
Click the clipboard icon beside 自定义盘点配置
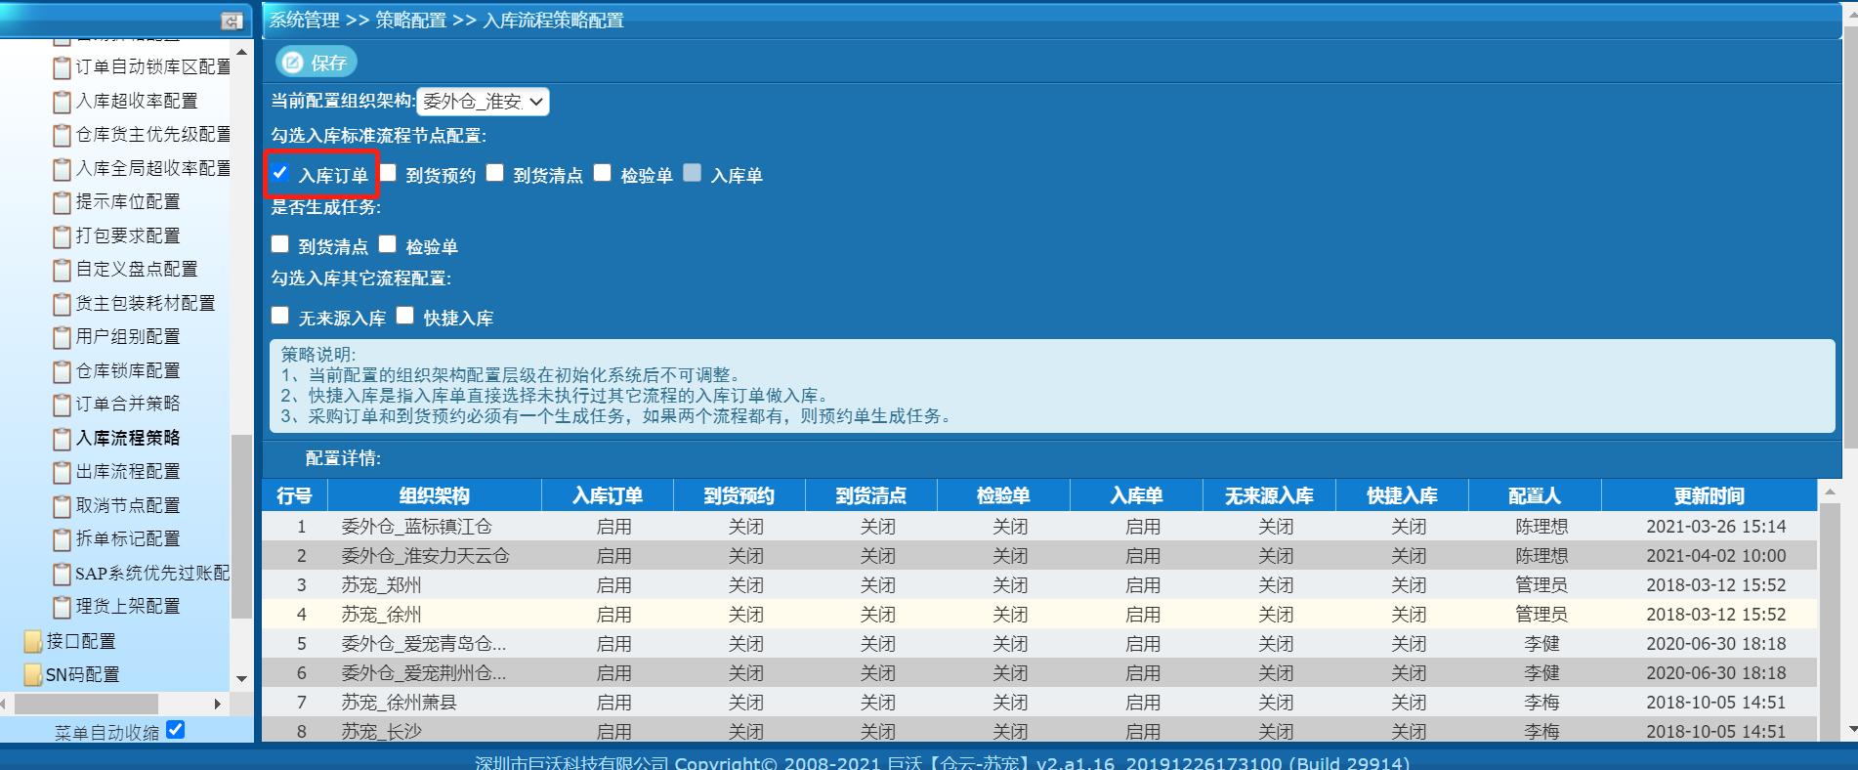click(62, 270)
